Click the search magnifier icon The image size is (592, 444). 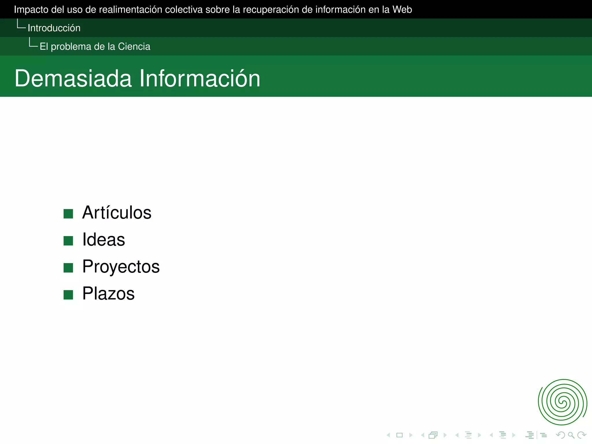pos(571,435)
